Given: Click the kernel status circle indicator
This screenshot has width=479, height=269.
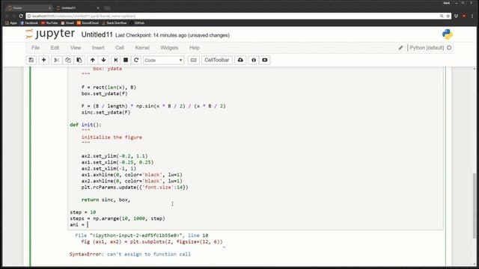Looking at the screenshot, I should [x=449, y=48].
